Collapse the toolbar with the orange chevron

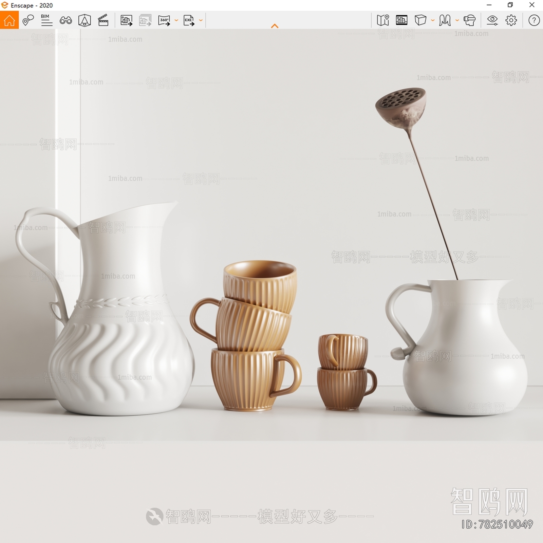point(275,26)
